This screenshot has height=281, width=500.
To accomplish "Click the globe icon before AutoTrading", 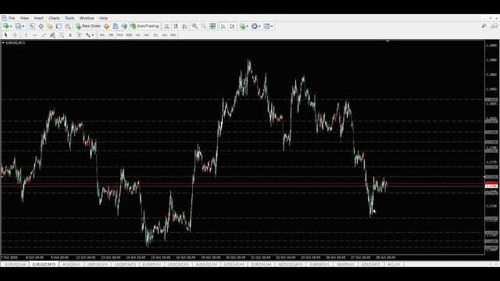I will [x=124, y=26].
